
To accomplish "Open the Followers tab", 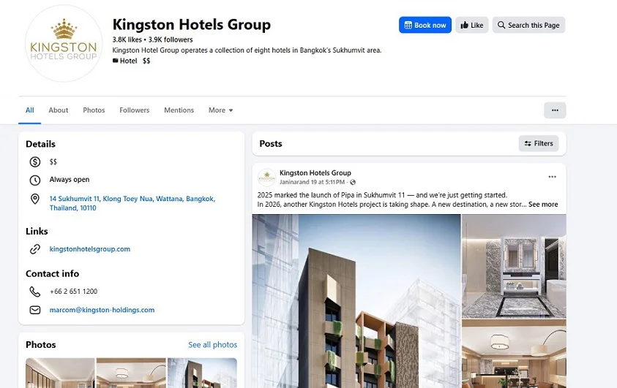I will pyautogui.click(x=134, y=110).
